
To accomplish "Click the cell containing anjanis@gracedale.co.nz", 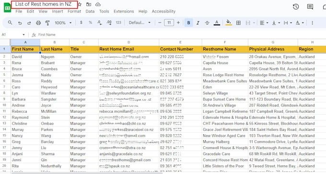I will tap(128, 154).
